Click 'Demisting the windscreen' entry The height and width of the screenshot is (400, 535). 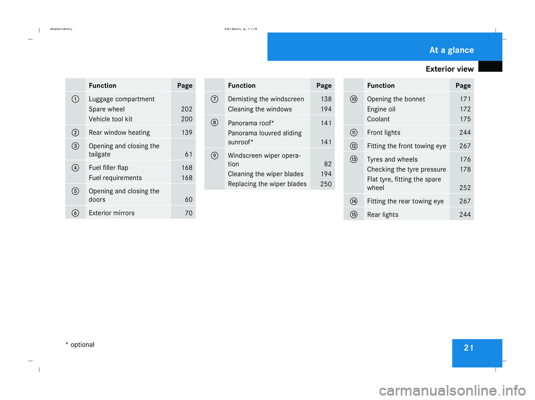(266, 99)
